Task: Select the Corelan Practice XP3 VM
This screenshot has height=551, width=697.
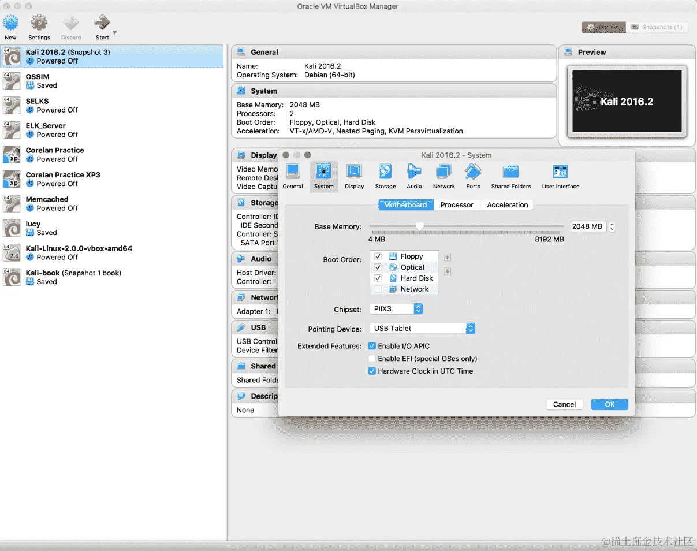Action: [x=112, y=179]
